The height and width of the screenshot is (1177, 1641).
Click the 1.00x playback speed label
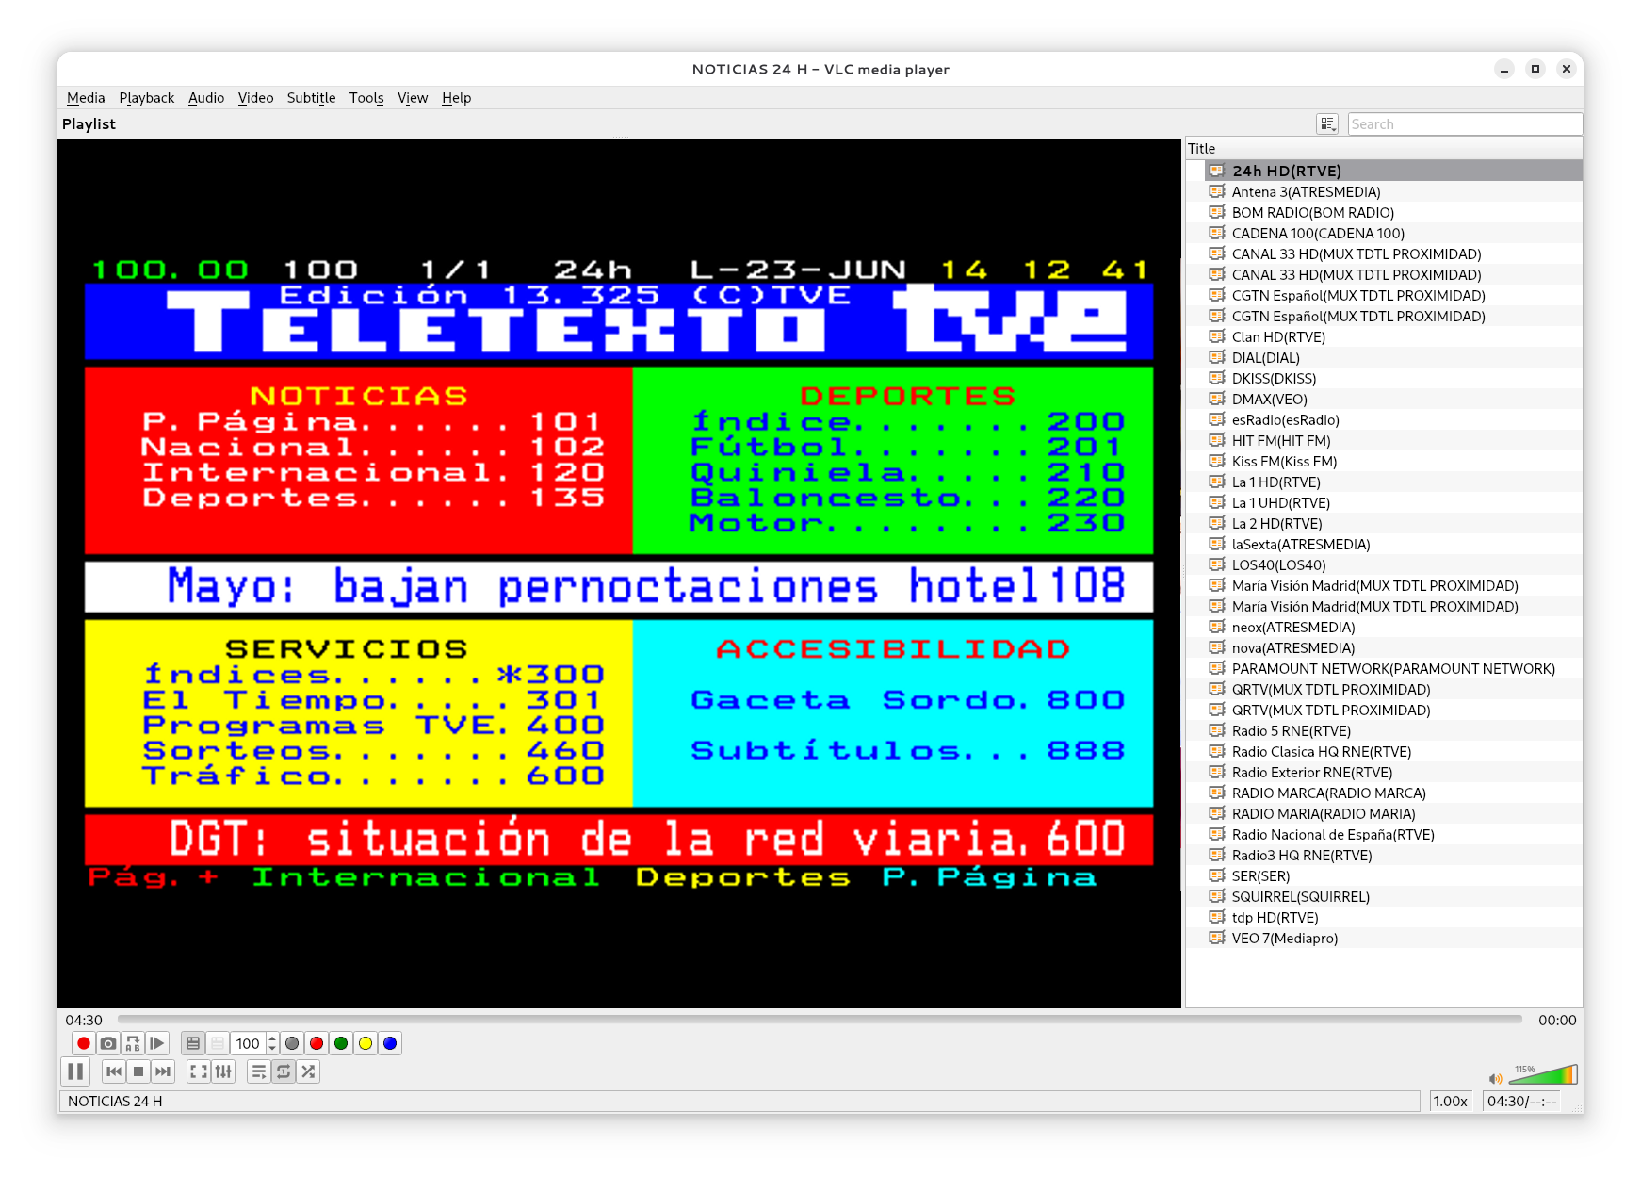tap(1451, 1101)
